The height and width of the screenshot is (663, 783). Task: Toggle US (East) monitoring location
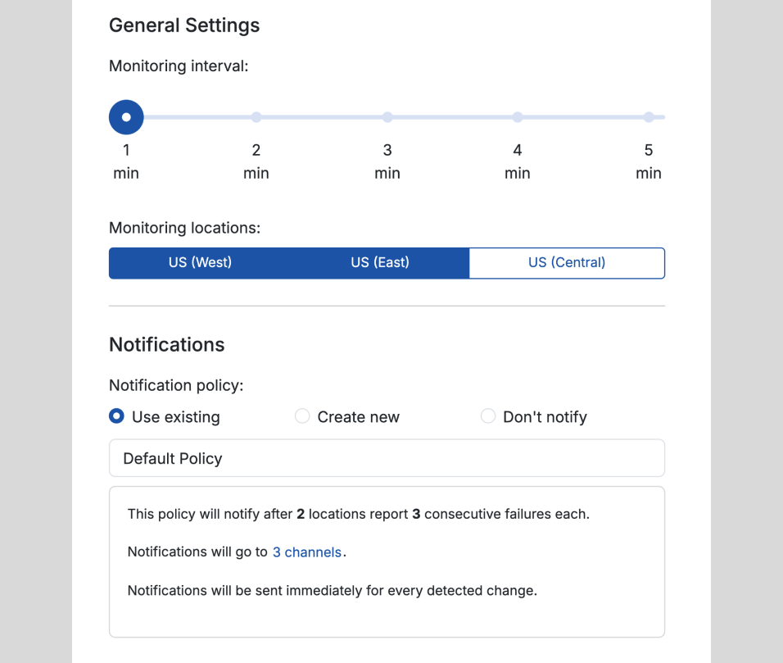pyautogui.click(x=380, y=263)
